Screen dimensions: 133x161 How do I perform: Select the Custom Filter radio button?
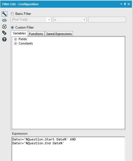coord(12,27)
